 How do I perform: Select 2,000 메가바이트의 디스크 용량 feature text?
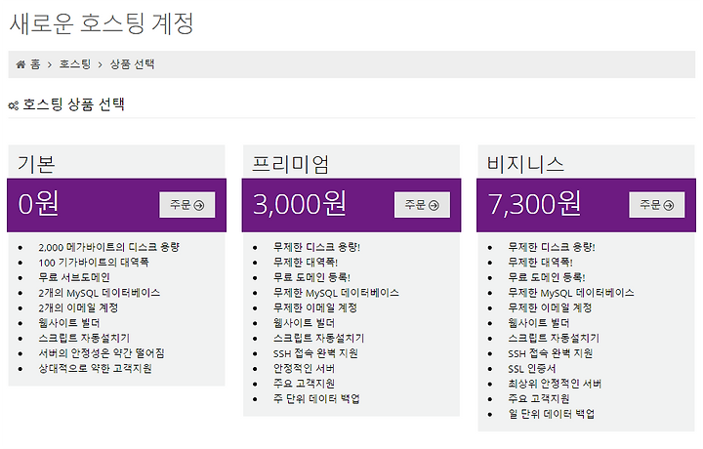[x=109, y=247]
